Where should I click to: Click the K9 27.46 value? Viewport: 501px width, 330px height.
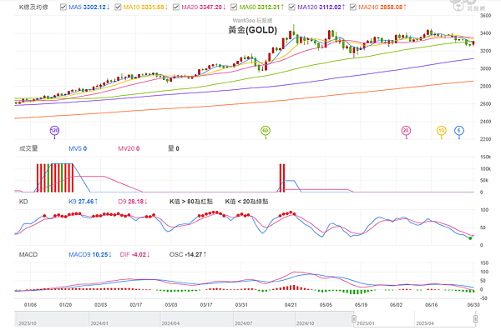coord(83,202)
